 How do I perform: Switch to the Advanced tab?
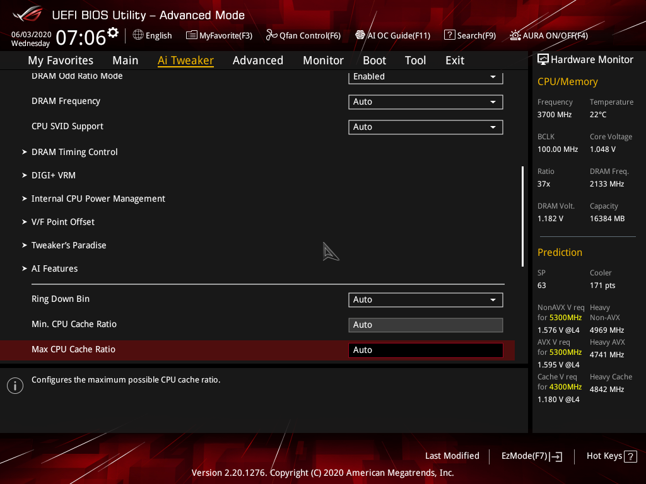tap(258, 60)
